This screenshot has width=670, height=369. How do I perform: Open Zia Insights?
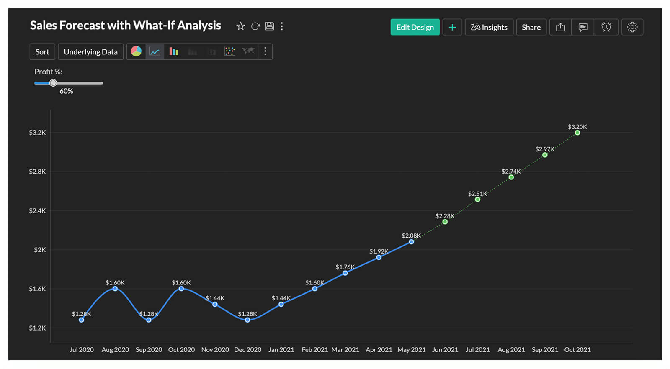coord(489,27)
